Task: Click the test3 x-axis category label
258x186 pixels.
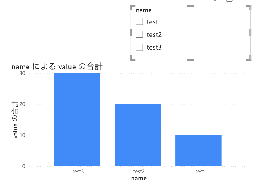Action: [x=78, y=171]
